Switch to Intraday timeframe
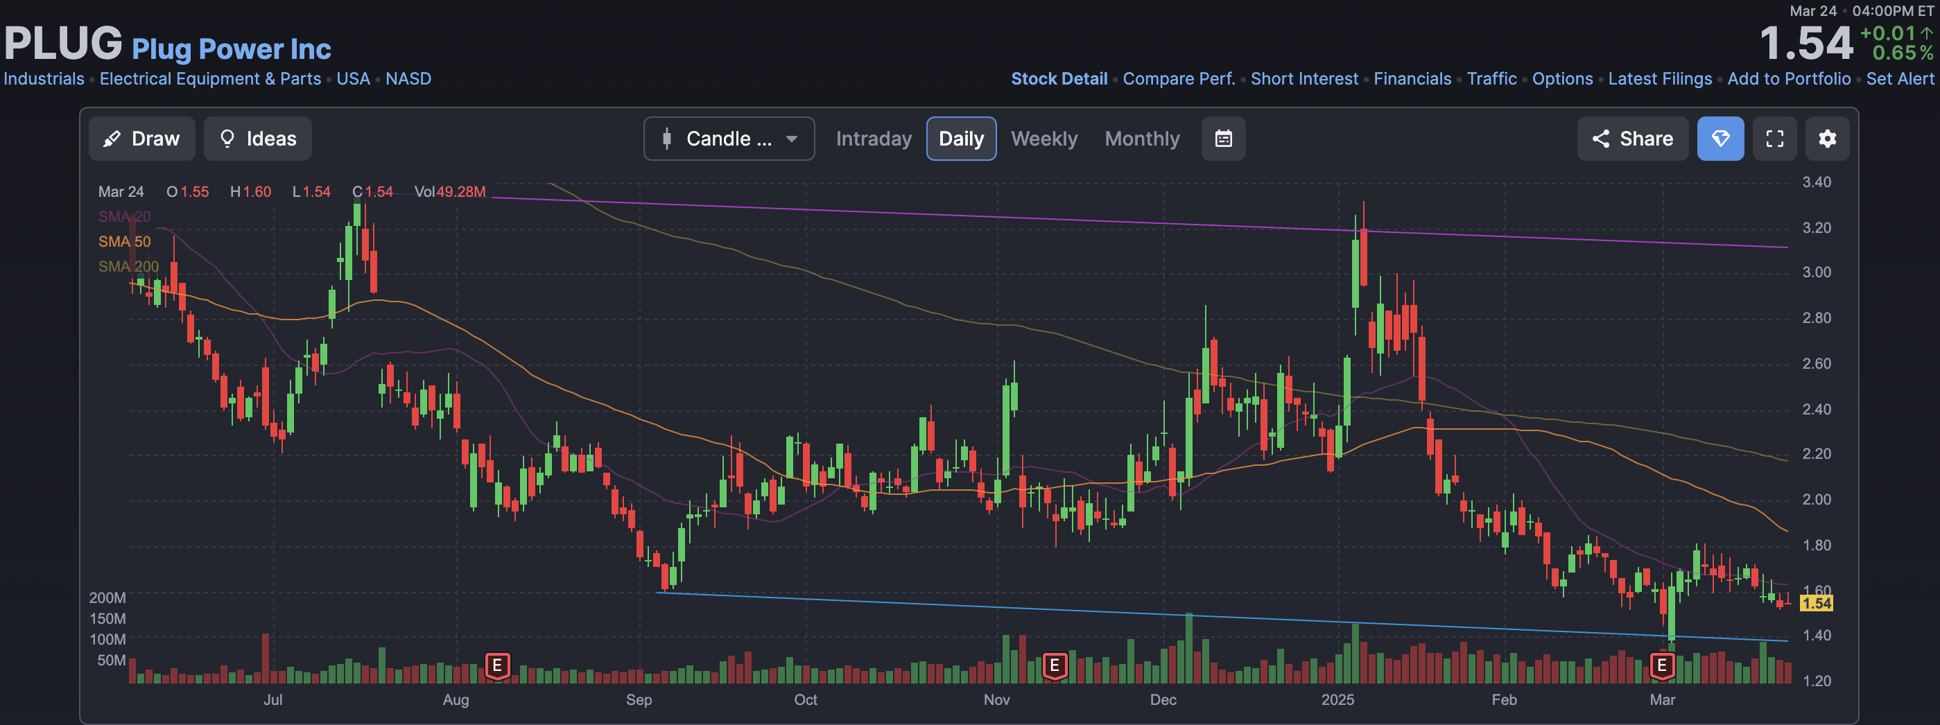Image resolution: width=1940 pixels, height=725 pixels. tap(874, 139)
